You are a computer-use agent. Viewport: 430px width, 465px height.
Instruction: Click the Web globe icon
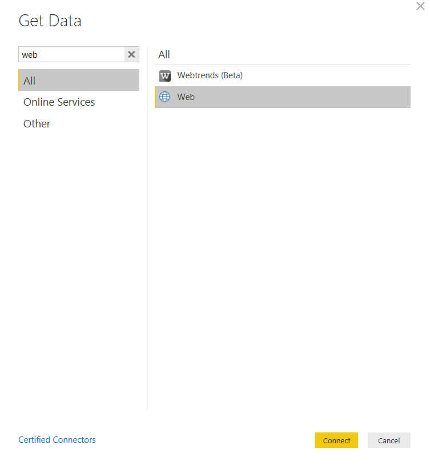pos(165,97)
